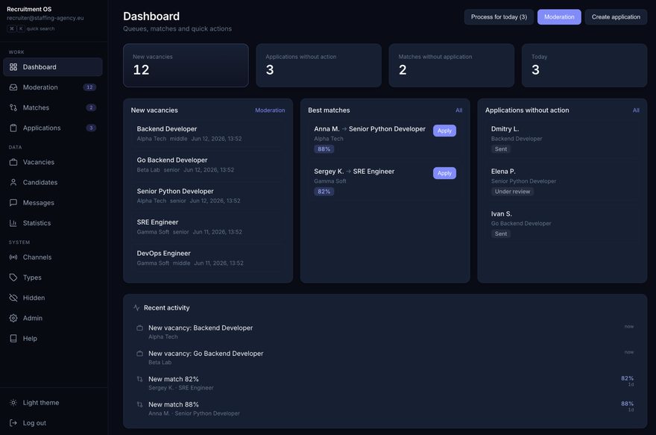Screen dimensions: 656x435
Task: Open Senior Python Developer in New vacancies
Action: [208, 195]
